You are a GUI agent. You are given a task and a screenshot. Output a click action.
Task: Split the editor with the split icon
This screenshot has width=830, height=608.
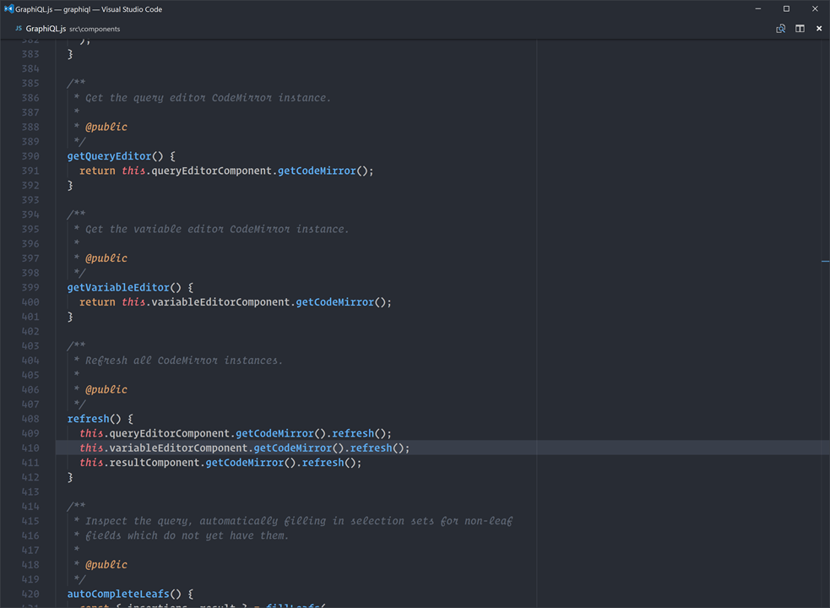coord(800,29)
